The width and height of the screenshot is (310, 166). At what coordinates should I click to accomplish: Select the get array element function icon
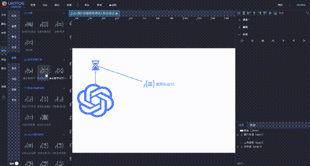click(x=44, y=99)
